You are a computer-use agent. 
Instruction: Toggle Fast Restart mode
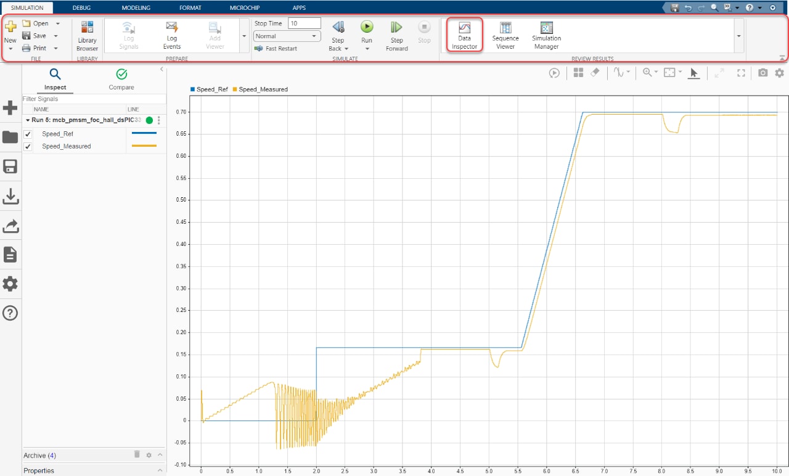click(276, 49)
